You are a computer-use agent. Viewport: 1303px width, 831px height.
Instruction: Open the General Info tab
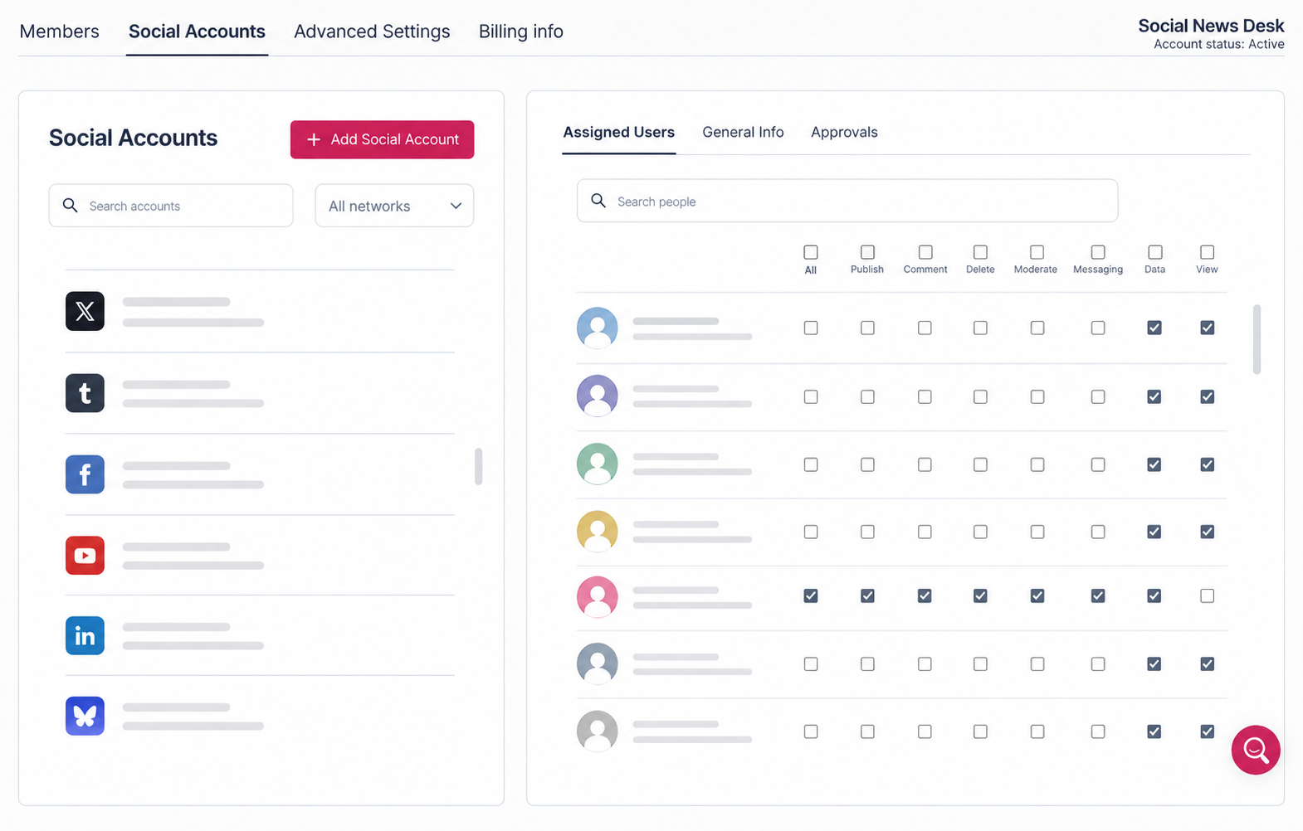[x=743, y=132]
